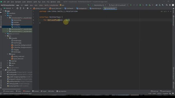Expand java (generated) folder

pyautogui.click(x=5, y=34)
